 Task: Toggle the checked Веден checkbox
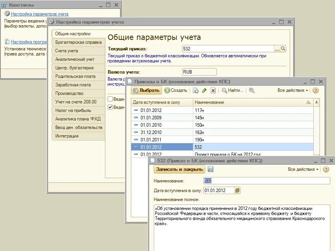coord(110,107)
